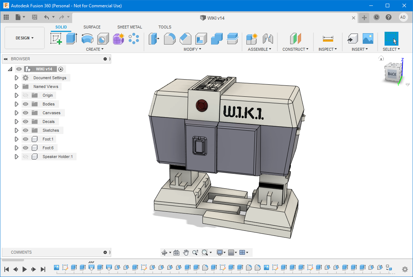Image resolution: width=413 pixels, height=277 pixels.
Task: Hide the Canvases folder
Action: pos(25,113)
